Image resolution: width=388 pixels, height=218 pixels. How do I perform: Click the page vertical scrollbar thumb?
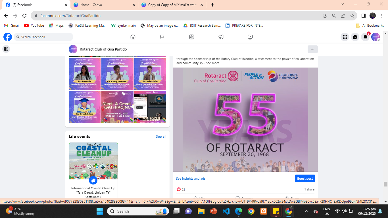pos(385,184)
